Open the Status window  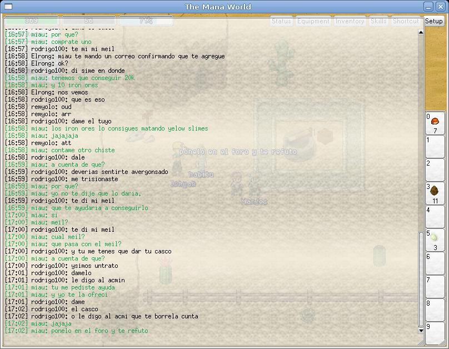[281, 21]
